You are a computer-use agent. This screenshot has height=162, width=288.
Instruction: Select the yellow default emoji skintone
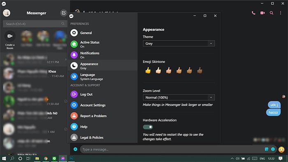pyautogui.click(x=148, y=70)
